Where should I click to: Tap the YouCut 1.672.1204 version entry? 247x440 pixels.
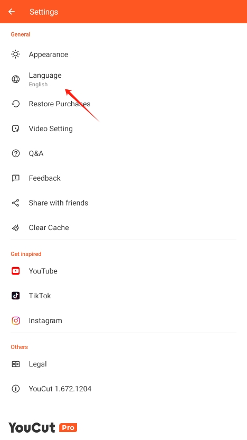click(123, 389)
